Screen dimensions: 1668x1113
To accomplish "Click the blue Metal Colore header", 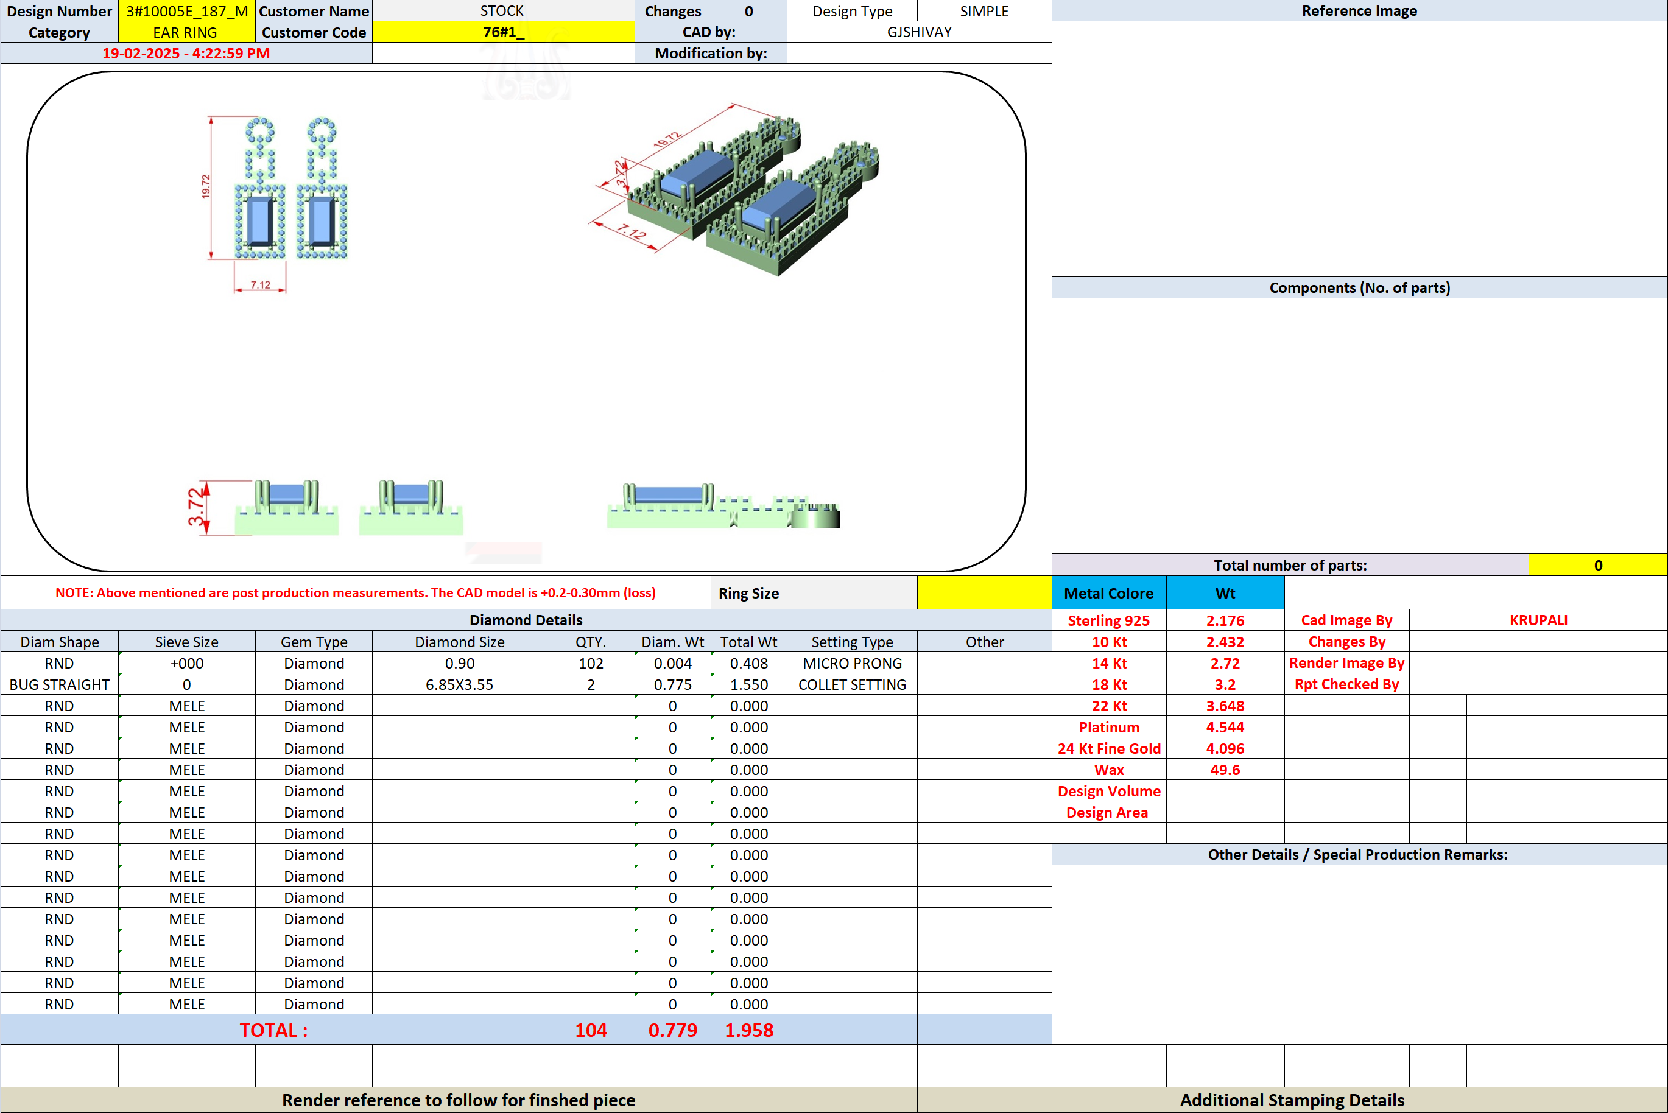I will click(x=1109, y=592).
